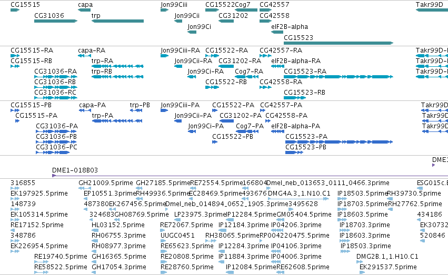Click the capa-PA protein
Image resolution: width=448 pixels, height=275 pixels.
point(85,110)
